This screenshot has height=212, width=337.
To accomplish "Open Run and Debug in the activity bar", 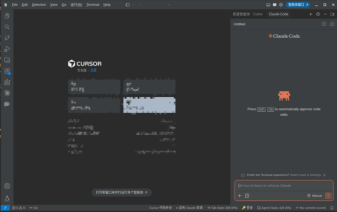I will pos(7,49).
